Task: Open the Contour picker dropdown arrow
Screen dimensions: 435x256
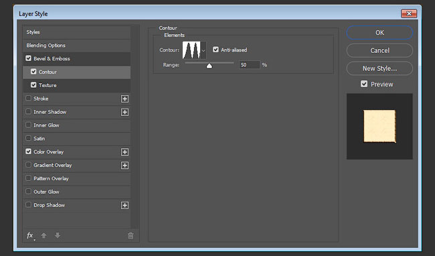Action: point(203,50)
